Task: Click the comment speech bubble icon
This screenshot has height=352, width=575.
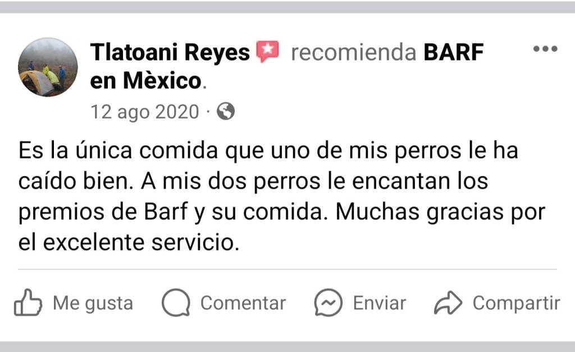Action: pos(176,303)
